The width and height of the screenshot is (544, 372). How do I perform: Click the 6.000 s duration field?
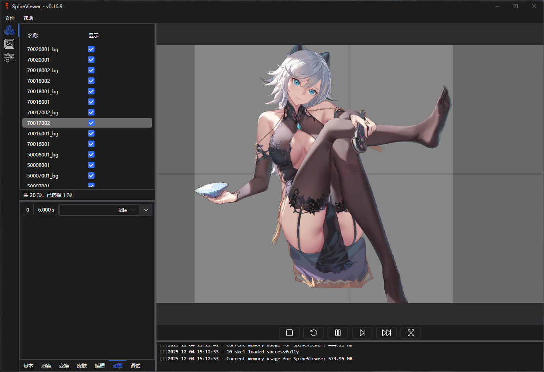point(46,210)
